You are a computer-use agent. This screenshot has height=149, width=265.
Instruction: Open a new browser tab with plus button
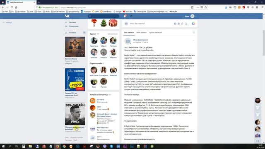click(x=39, y=2)
